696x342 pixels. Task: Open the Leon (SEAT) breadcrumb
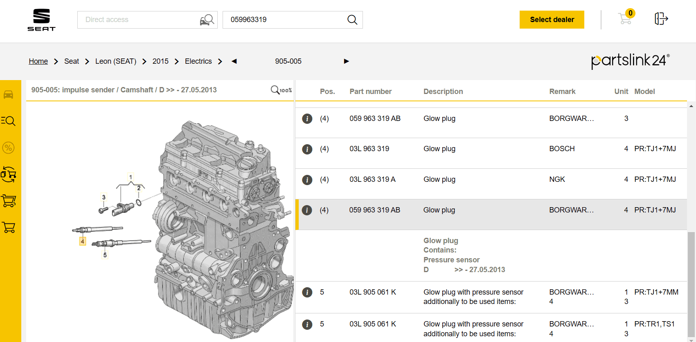(x=116, y=61)
